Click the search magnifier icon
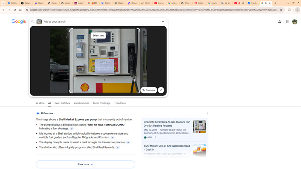The width and height of the screenshot is (301, 169). (x=32, y=22)
